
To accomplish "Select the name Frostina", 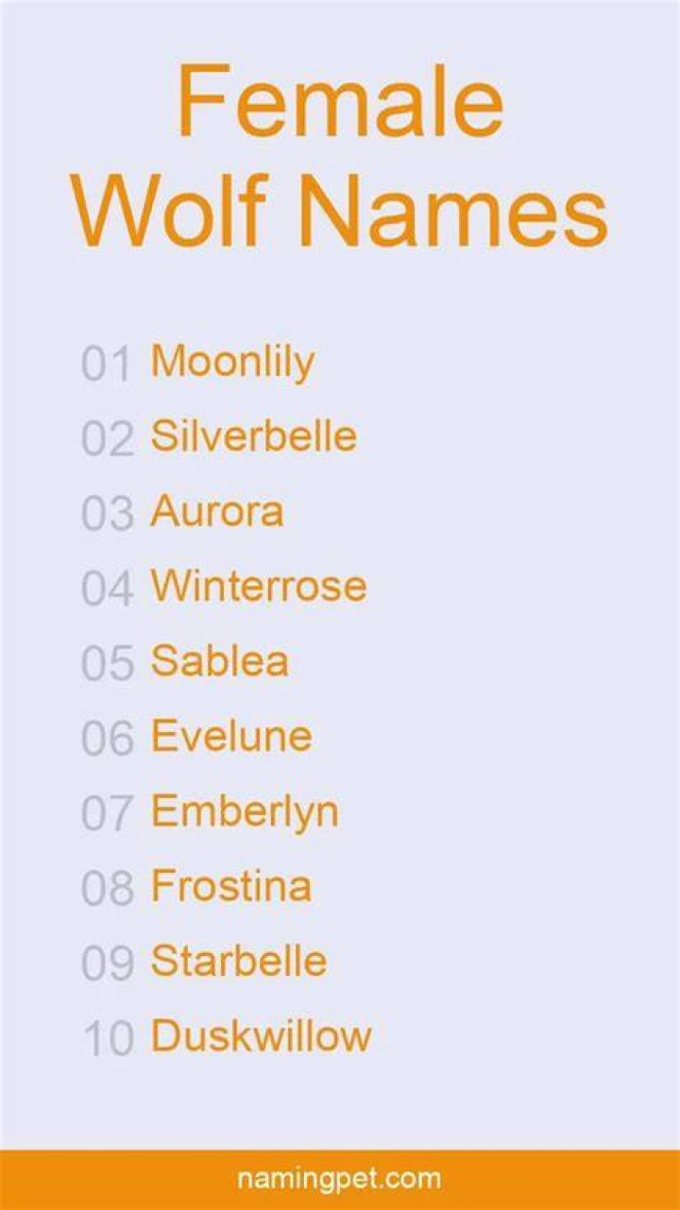I will pyautogui.click(x=231, y=886).
